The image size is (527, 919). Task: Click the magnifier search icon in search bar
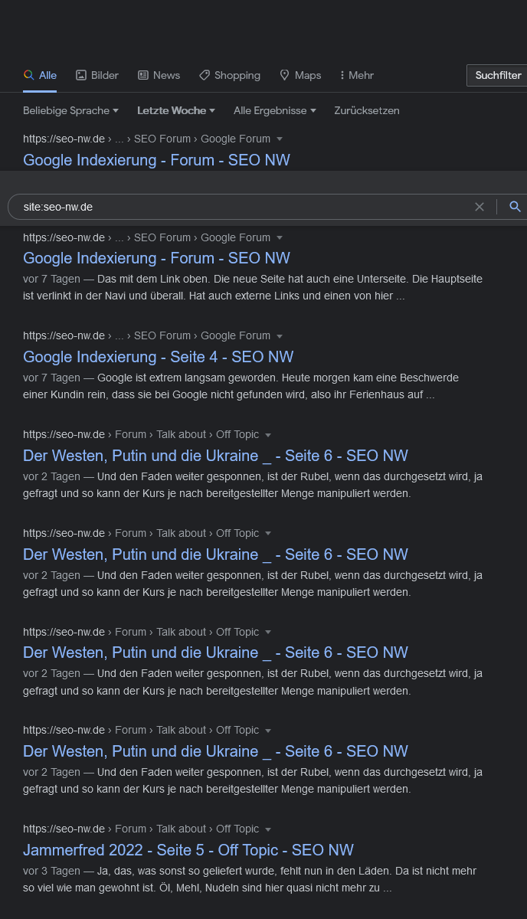click(515, 207)
